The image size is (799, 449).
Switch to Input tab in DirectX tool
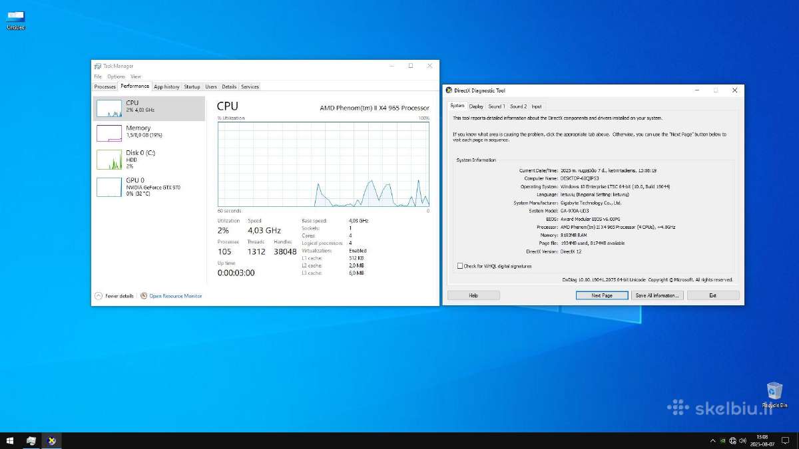537,106
